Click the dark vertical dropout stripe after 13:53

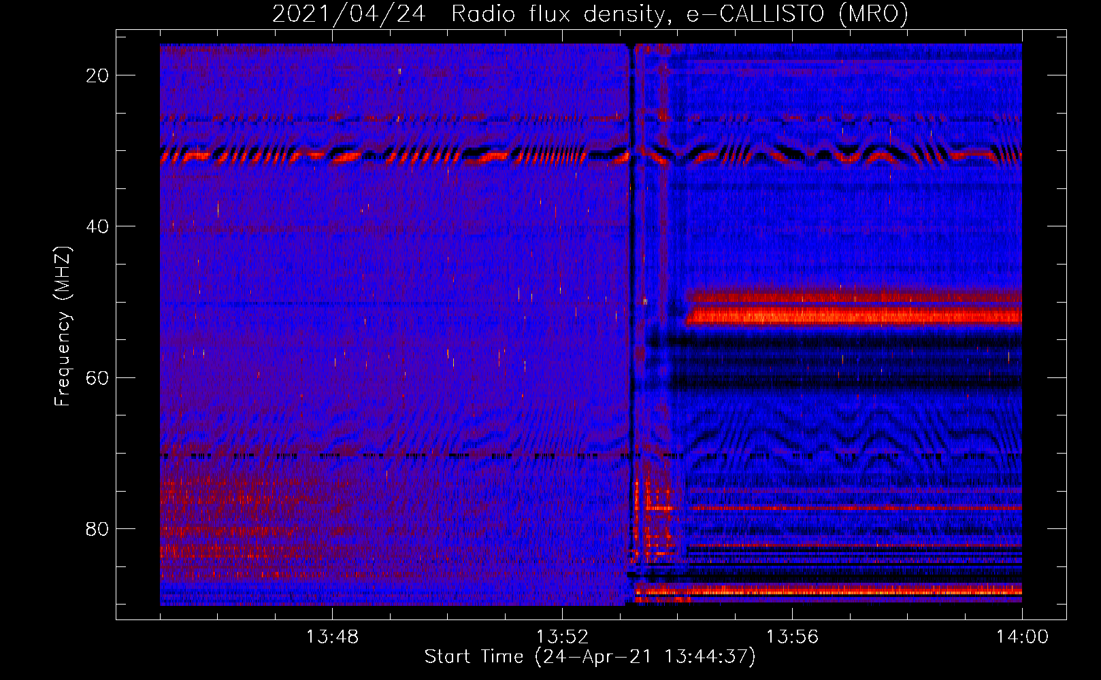click(631, 324)
